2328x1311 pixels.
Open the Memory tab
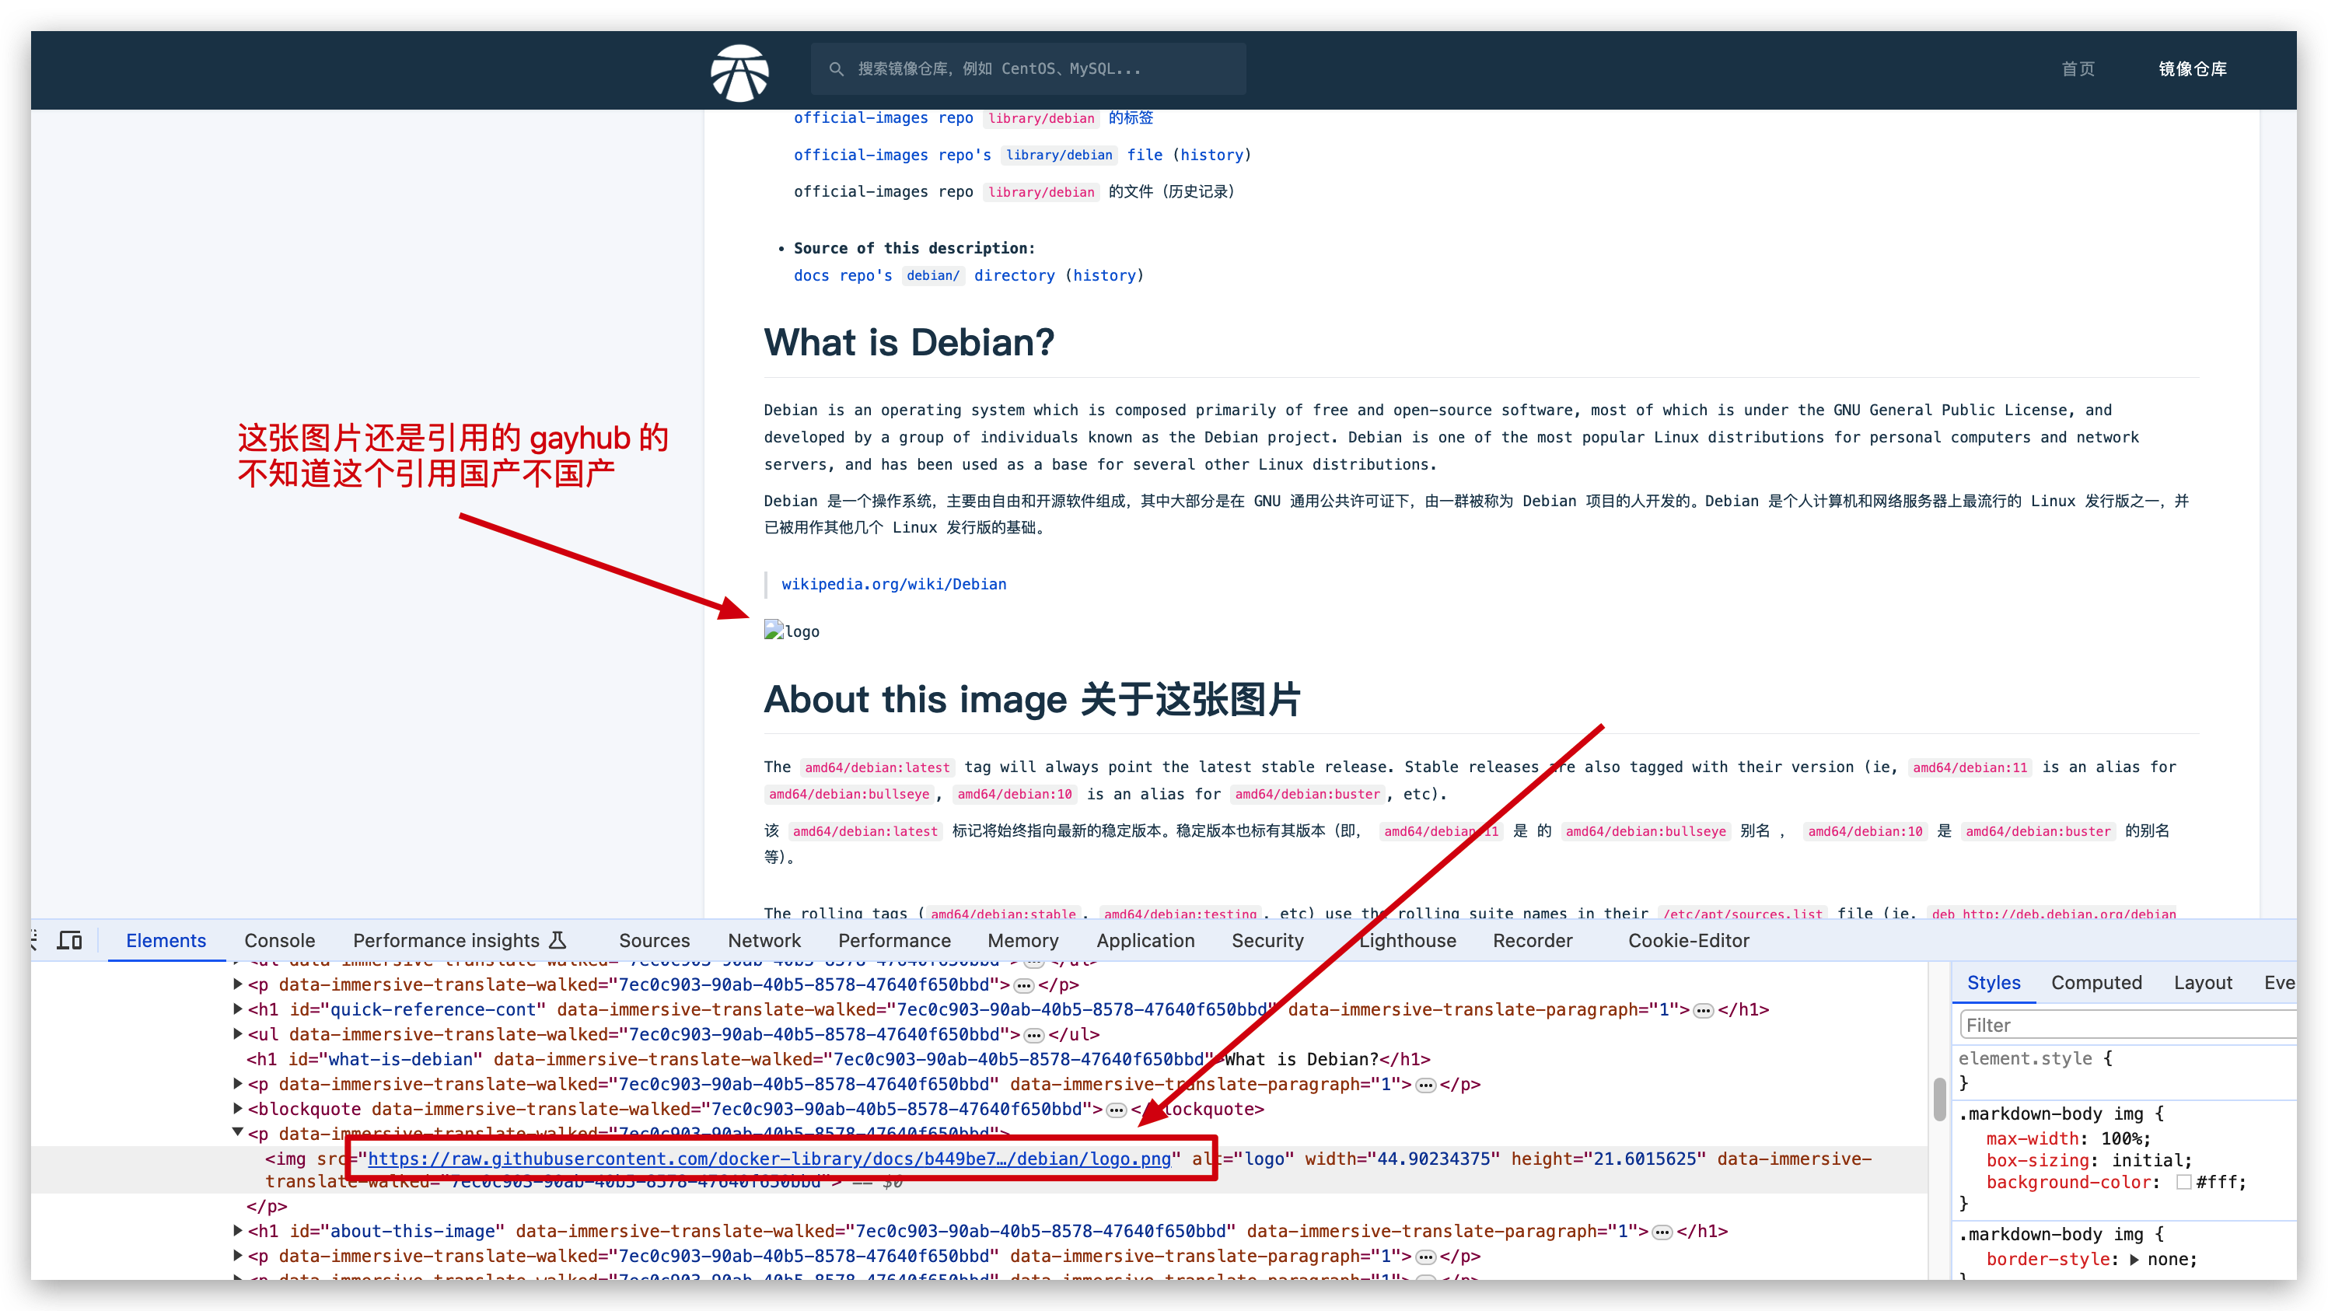click(1022, 941)
